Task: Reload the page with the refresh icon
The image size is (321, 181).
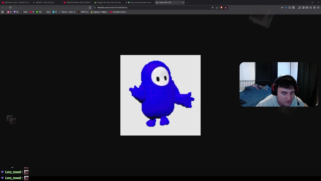Action: pyautogui.click(x=10, y=8)
